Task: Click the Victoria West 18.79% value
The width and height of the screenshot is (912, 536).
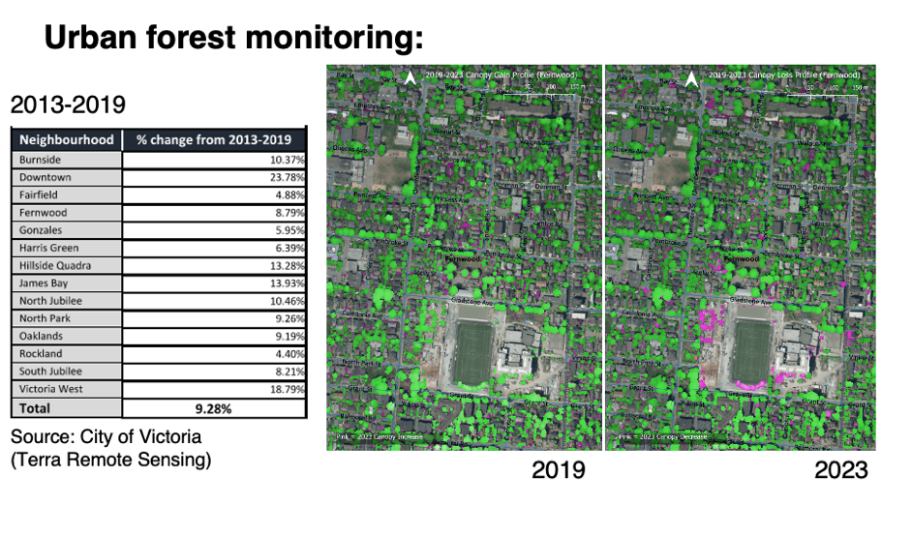Action: [x=287, y=389]
